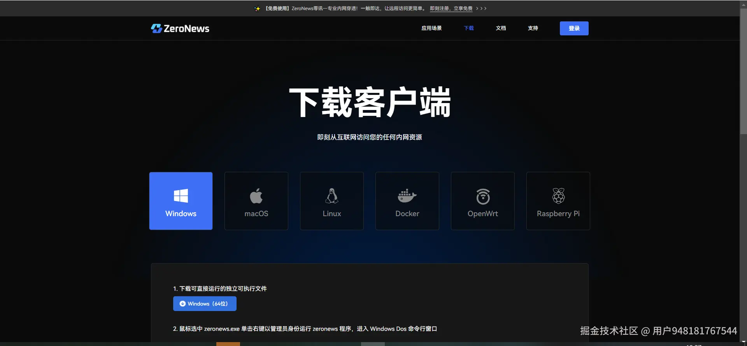Select the Raspberry Pi platform tab
Screen dimensions: 747x346
coord(558,201)
